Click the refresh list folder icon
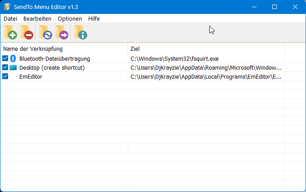 (x=45, y=32)
